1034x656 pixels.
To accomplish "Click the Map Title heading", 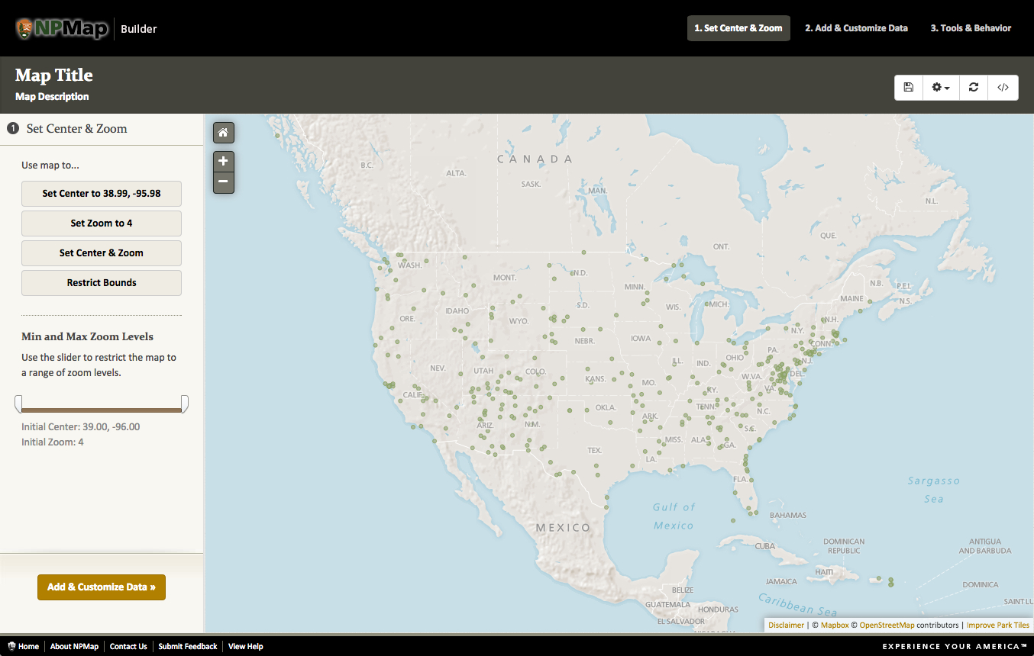I will pos(54,76).
